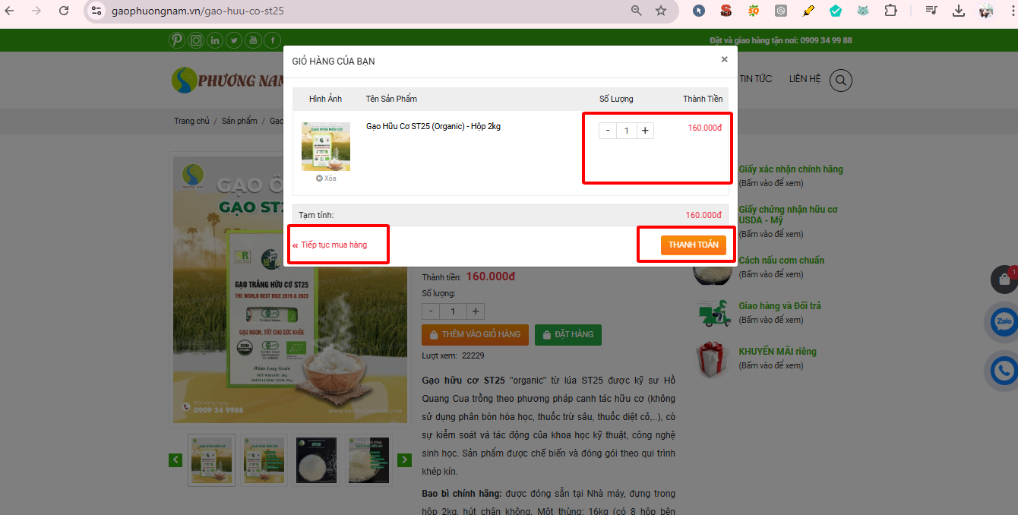
Task: Open the TIN TỨC menu item
Action: [x=755, y=79]
